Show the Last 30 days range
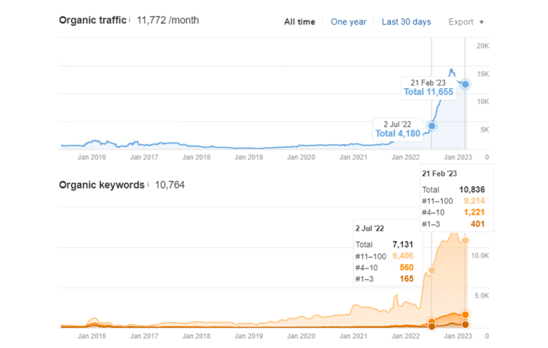 click(406, 22)
